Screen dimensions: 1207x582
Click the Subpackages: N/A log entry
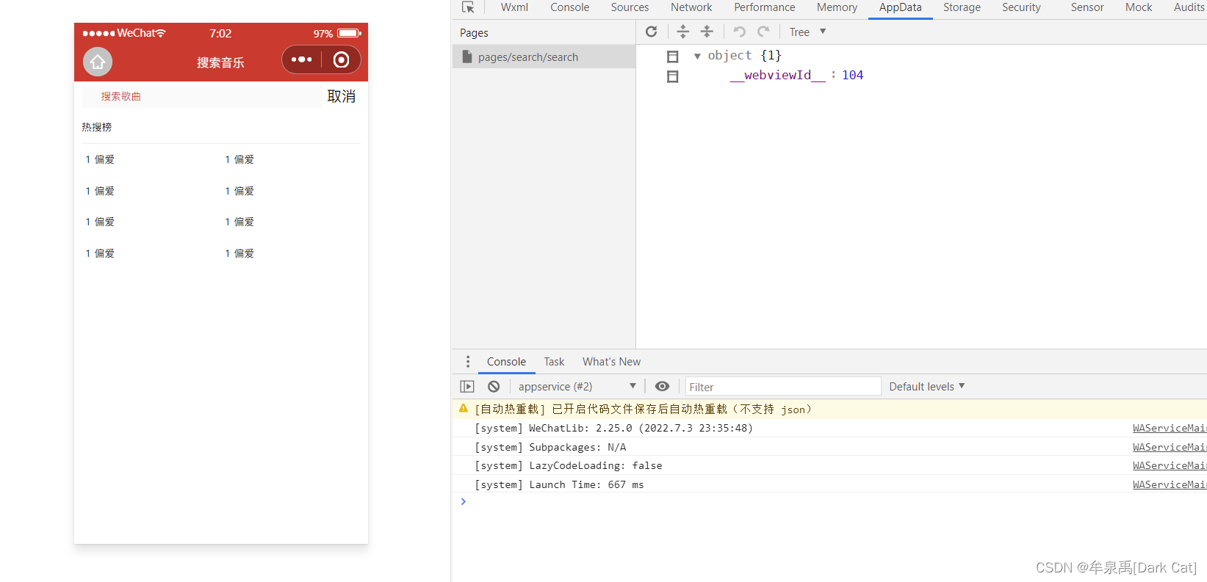[x=550, y=447]
